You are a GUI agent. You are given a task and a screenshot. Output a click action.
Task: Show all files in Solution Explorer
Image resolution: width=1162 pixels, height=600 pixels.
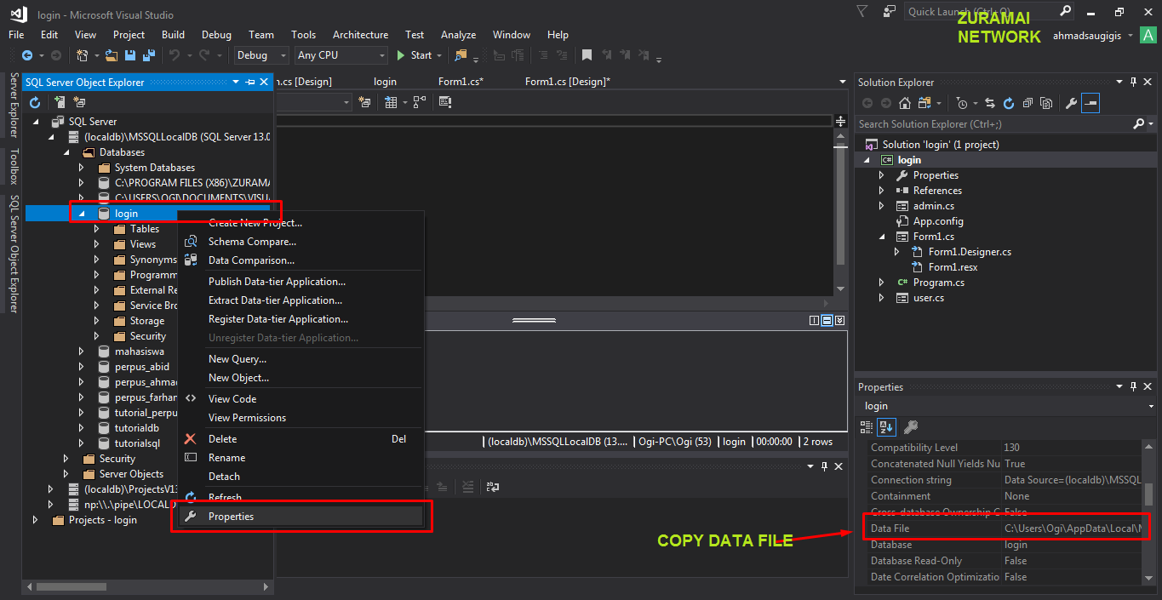(1046, 103)
